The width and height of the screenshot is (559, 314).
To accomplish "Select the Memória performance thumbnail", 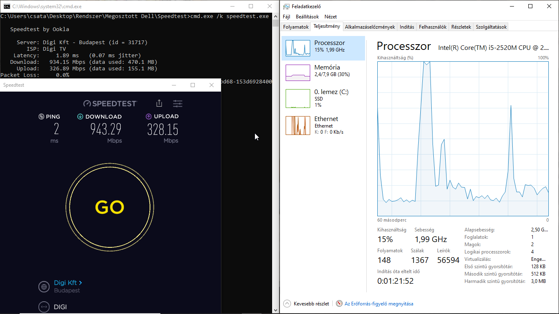I will pyautogui.click(x=298, y=73).
